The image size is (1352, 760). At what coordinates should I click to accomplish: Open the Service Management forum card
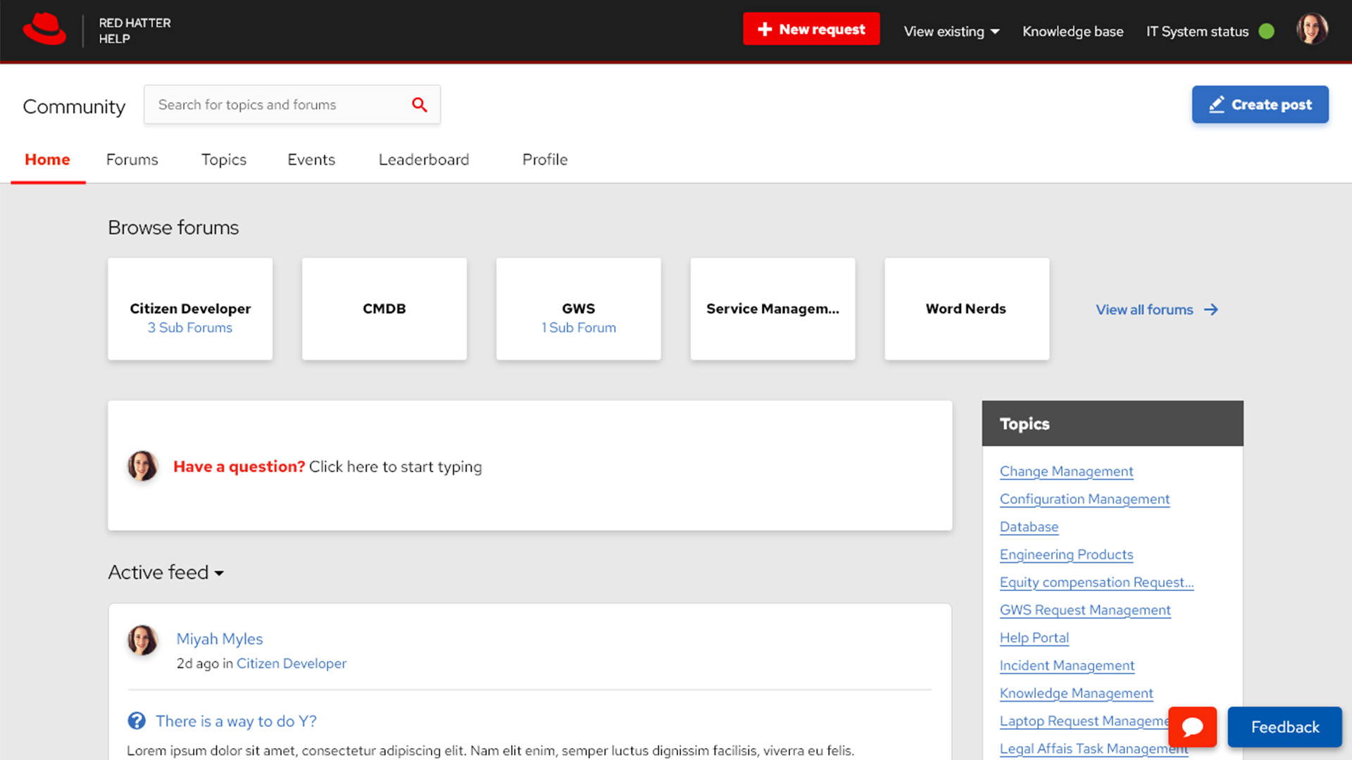pyautogui.click(x=773, y=309)
